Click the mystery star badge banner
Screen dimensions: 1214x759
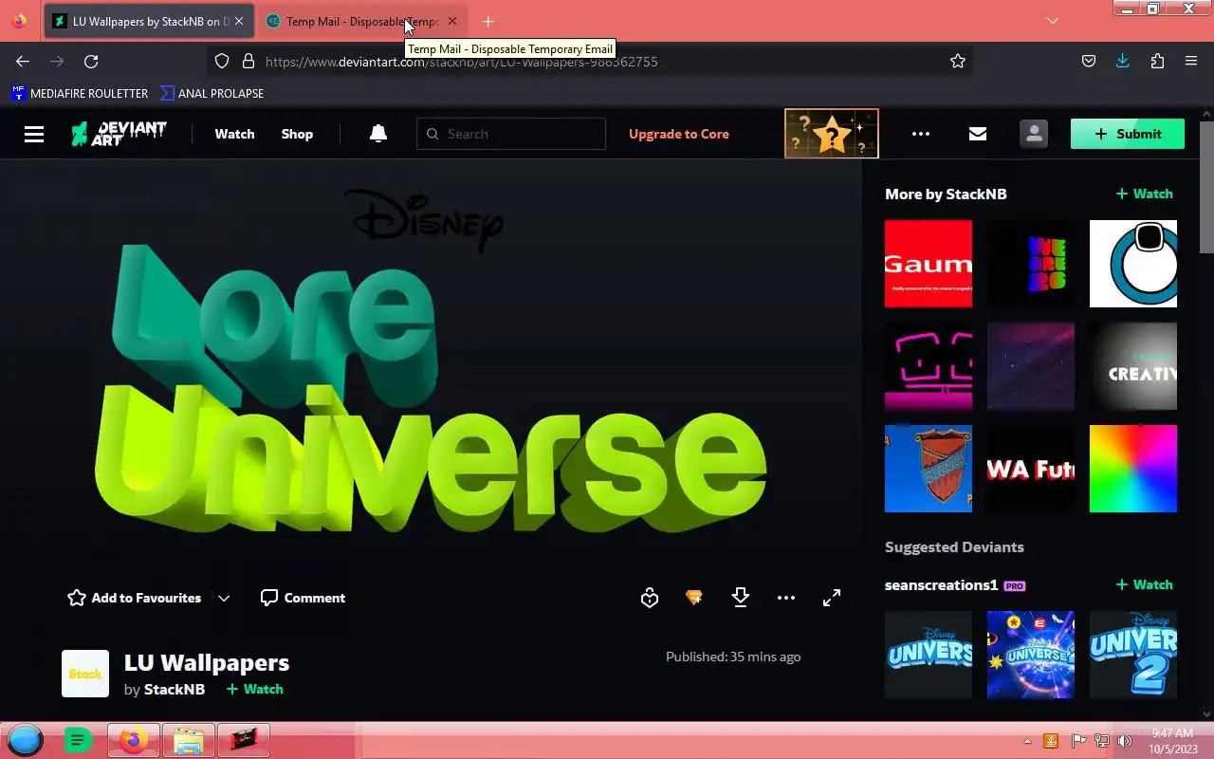coord(832,134)
